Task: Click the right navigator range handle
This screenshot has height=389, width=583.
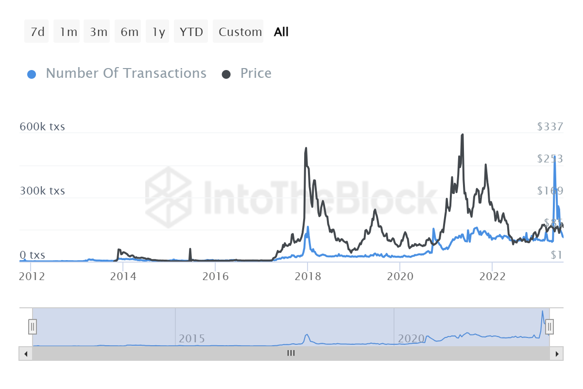Action: 549,327
